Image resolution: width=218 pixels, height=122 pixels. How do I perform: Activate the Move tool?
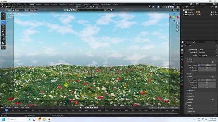point(3,23)
